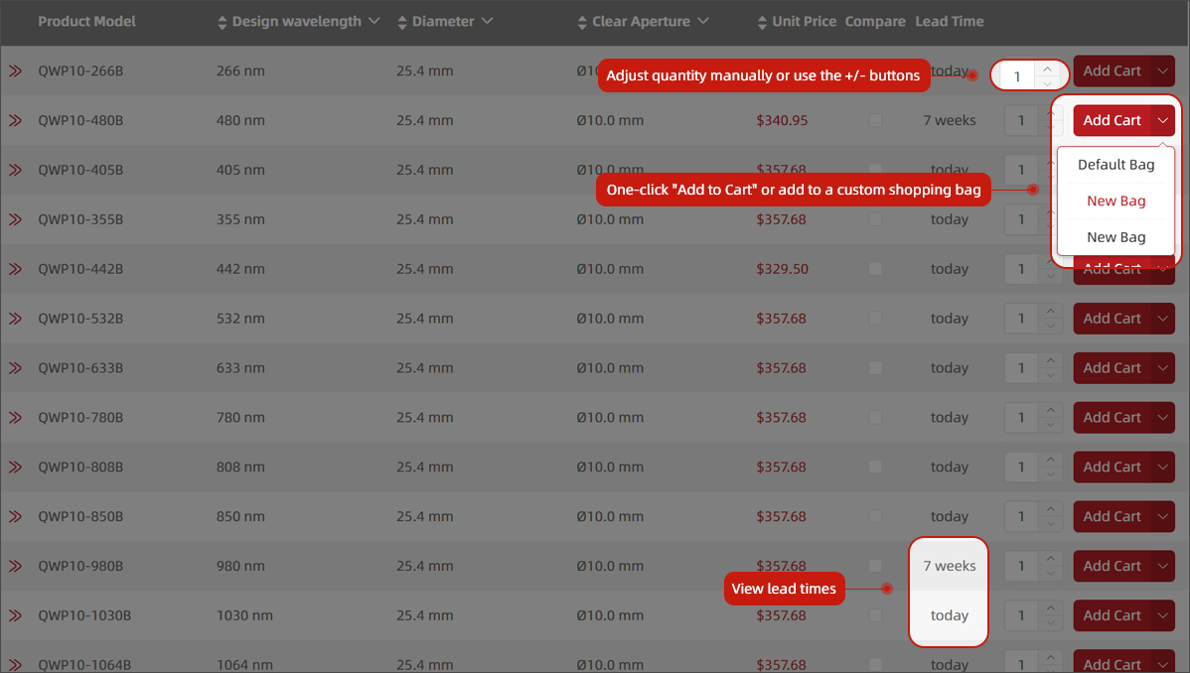Click the double-chevron icon beside QWP10-532B

15,319
